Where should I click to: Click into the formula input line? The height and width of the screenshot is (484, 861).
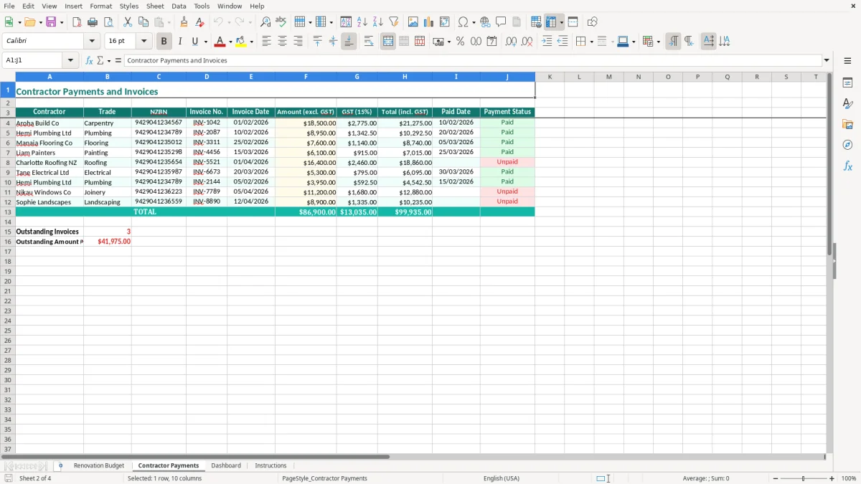(473, 60)
